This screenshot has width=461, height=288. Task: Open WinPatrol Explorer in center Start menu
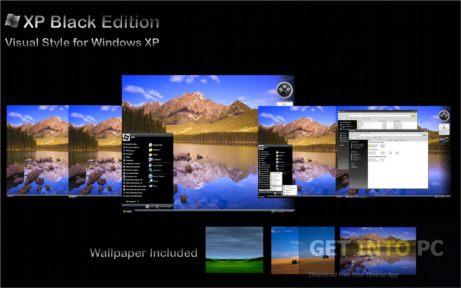pos(132,167)
